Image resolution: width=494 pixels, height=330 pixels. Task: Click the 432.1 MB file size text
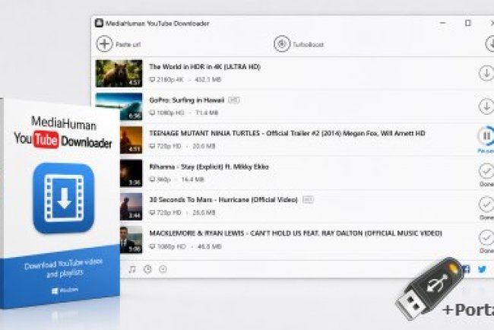[208, 80]
